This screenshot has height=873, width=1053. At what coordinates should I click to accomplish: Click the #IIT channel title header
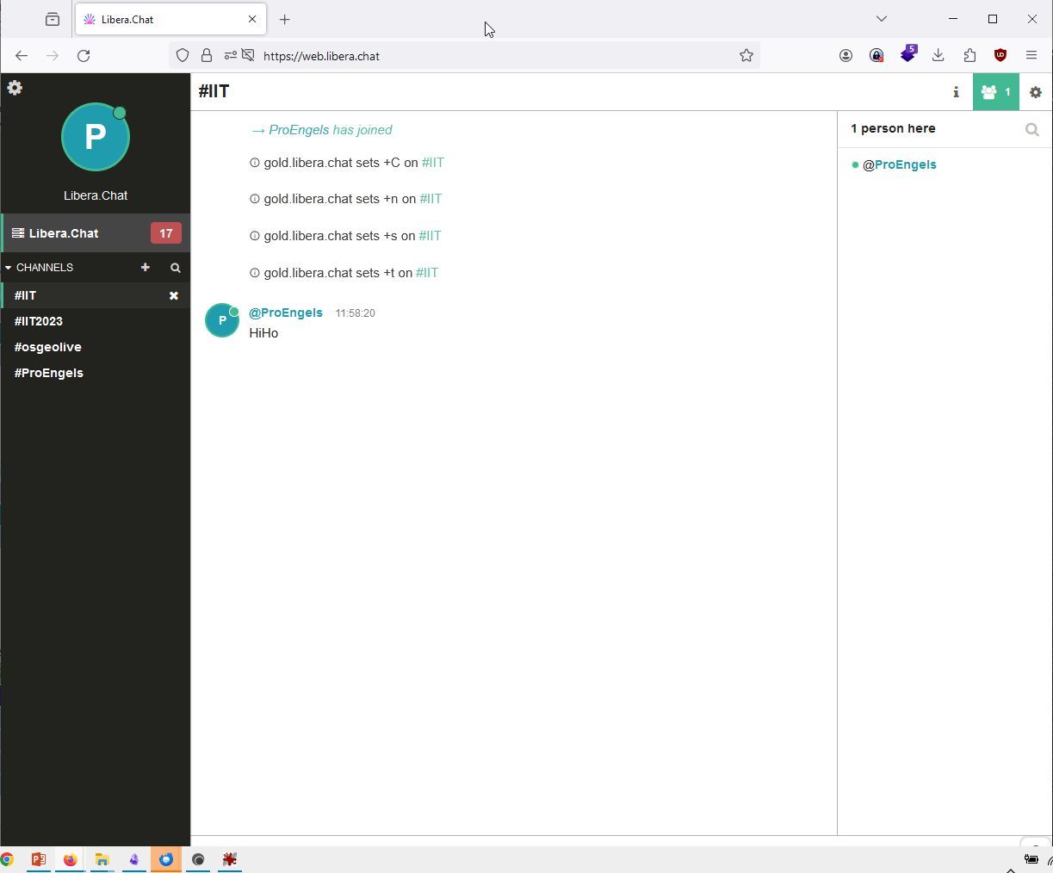point(214,91)
